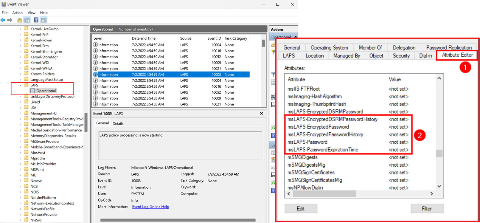This screenshot has width=480, height=223.
Task: Open the Help menu
Action: [x=44, y=13]
